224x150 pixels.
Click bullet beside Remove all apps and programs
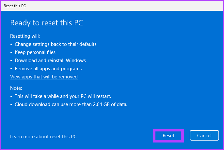point(11,69)
